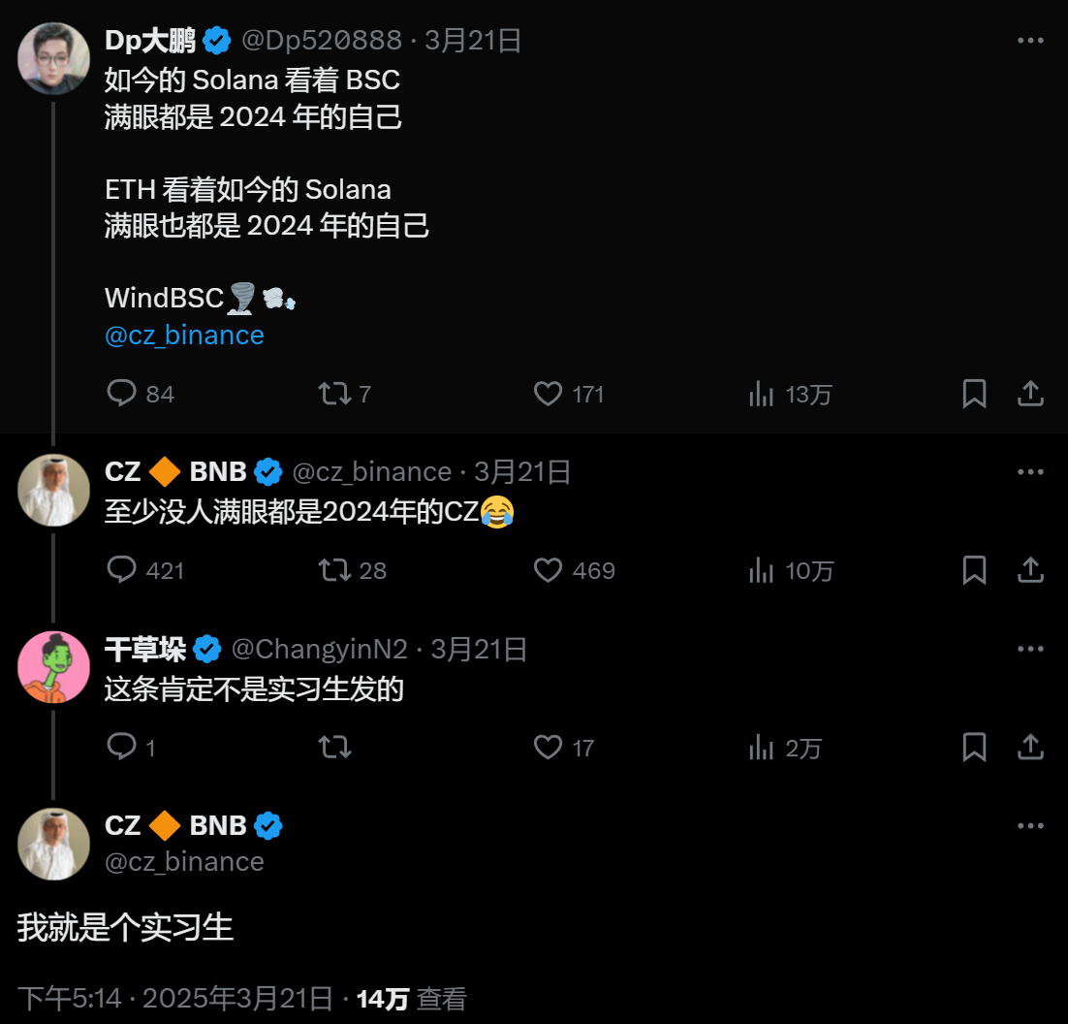View analytics of Dp大鹏's 13万 views tweet

pyautogui.click(x=762, y=394)
